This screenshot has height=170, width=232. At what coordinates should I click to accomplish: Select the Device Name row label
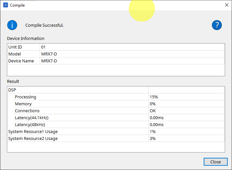coord(21,61)
